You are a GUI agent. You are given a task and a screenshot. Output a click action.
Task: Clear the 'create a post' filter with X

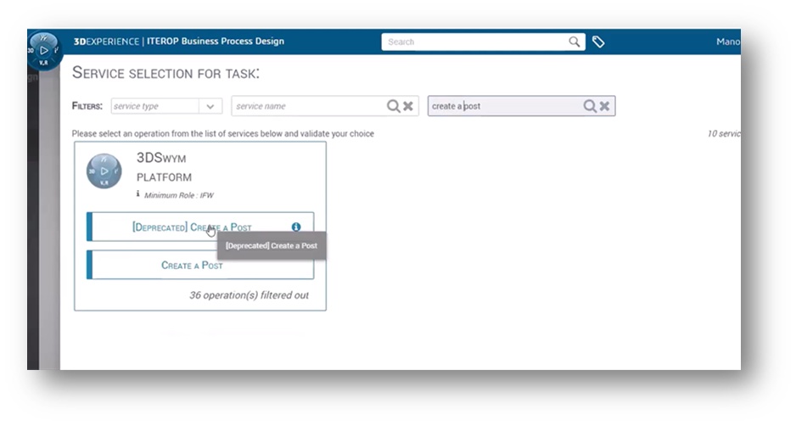604,106
